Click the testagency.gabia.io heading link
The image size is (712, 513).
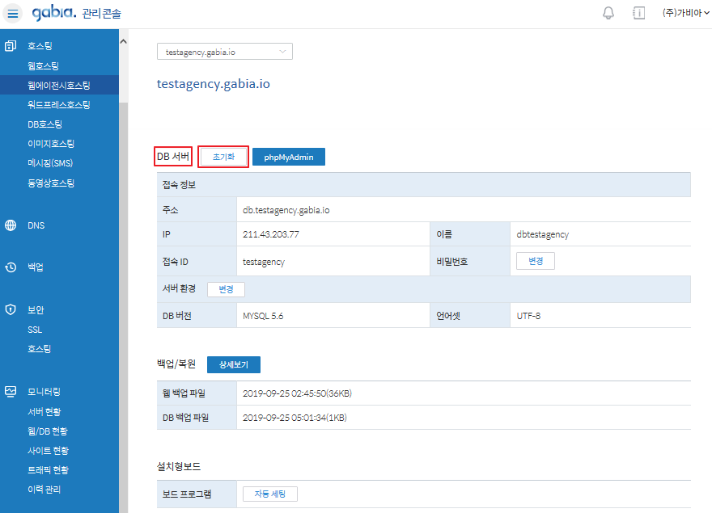(x=214, y=84)
